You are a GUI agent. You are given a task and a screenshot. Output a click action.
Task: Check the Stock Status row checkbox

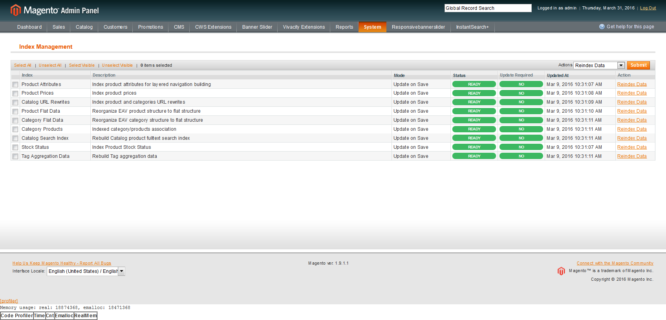pyautogui.click(x=15, y=147)
